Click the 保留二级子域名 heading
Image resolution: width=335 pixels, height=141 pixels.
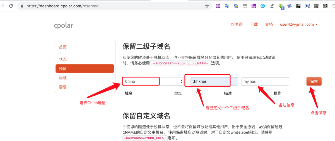pos(146,46)
